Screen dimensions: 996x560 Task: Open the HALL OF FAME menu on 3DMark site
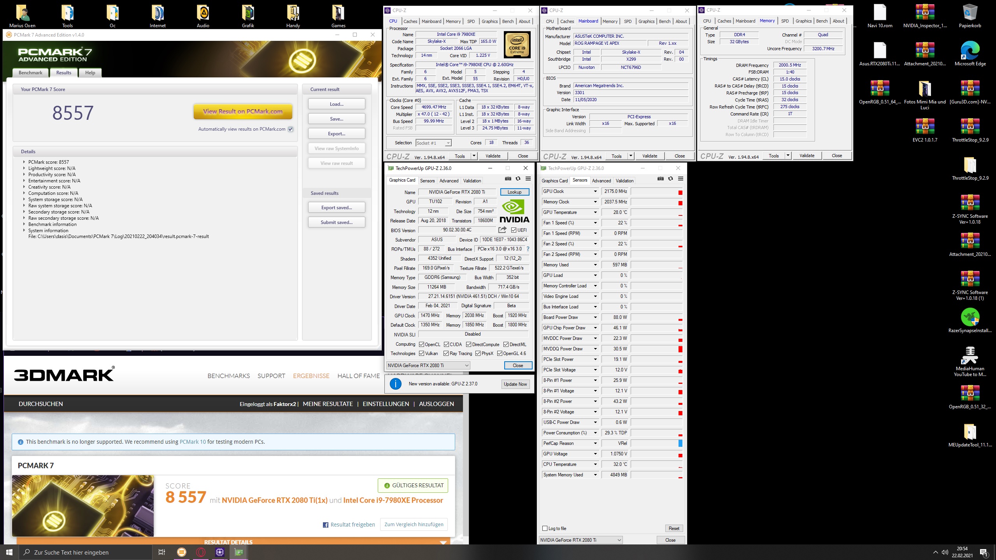(x=358, y=376)
